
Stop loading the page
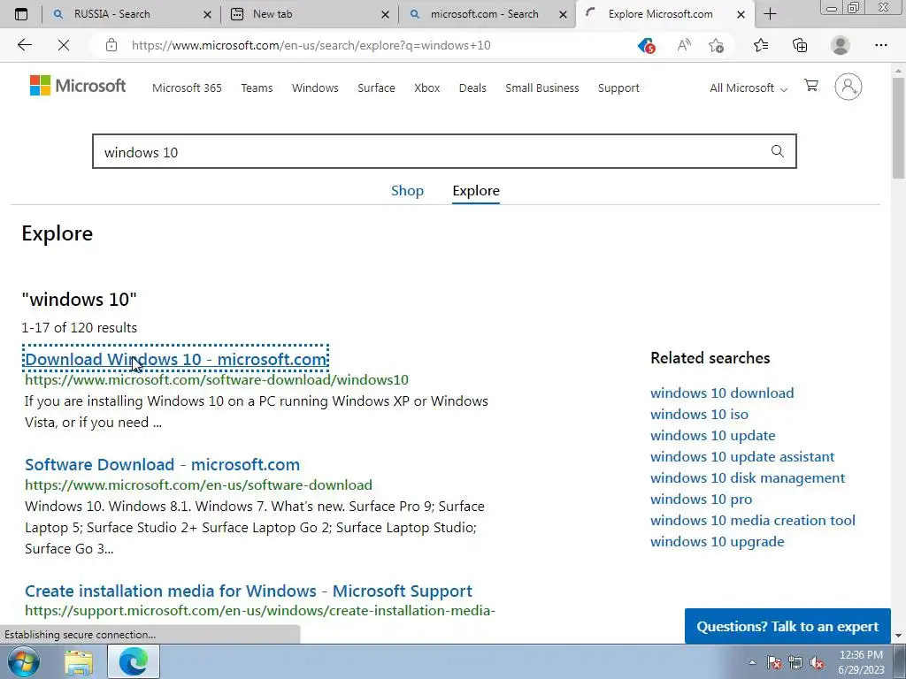tap(64, 45)
